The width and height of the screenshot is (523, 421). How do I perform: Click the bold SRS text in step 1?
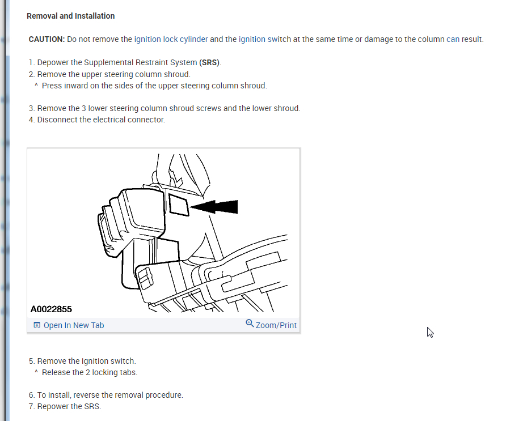pos(209,63)
